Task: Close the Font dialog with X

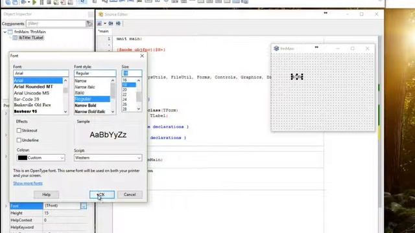Action: pyautogui.click(x=142, y=56)
